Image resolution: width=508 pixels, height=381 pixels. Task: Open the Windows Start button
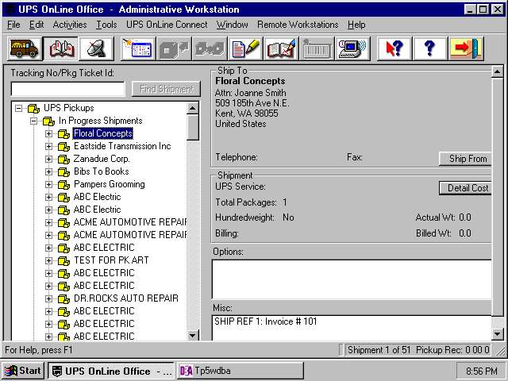tap(23, 371)
